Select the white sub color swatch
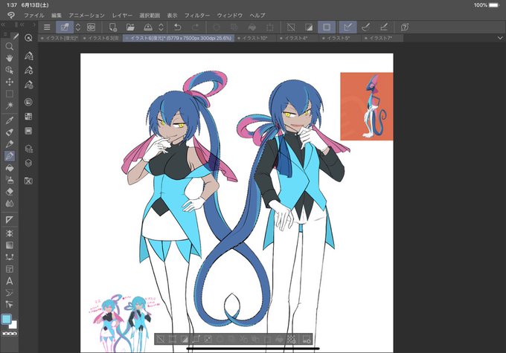Screen dimensions: 506x353 (x=14, y=325)
